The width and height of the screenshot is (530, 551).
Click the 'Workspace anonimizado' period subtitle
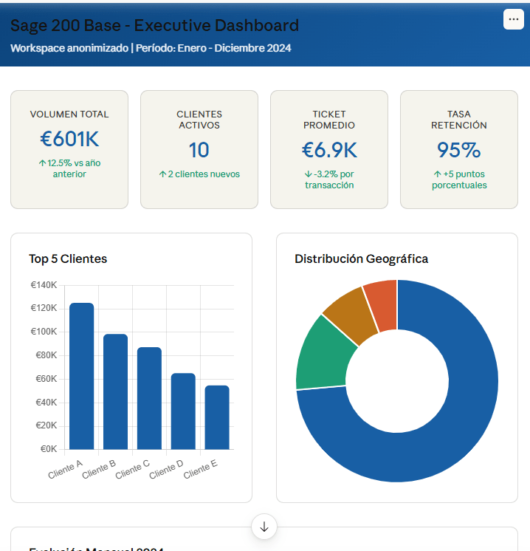click(x=151, y=48)
